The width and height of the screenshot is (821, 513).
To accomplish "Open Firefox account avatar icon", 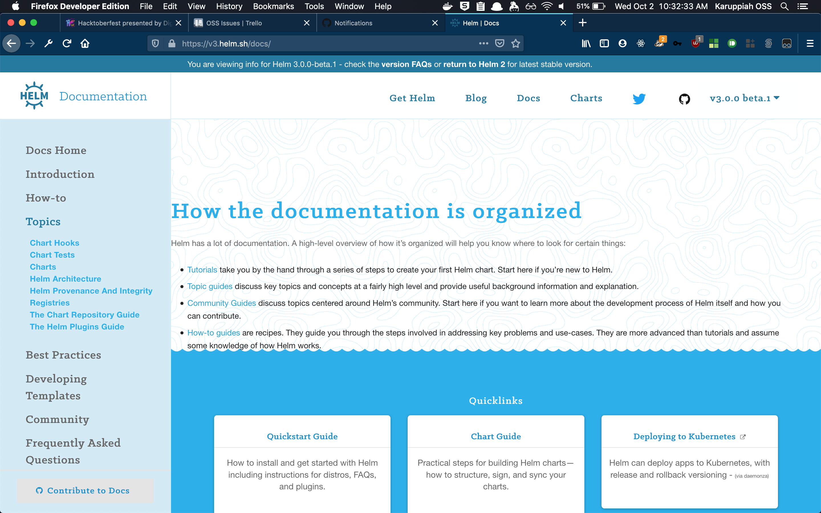I will [622, 43].
